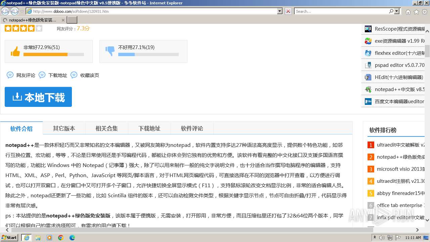Click the Action Center flag icon in tray
The width and height of the screenshot is (430, 242).
398,238
